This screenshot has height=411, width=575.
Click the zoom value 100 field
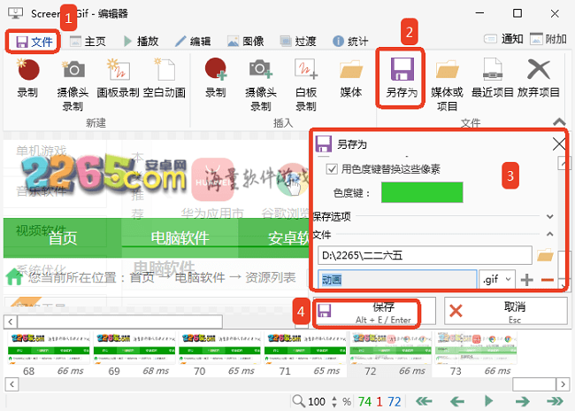click(x=317, y=401)
